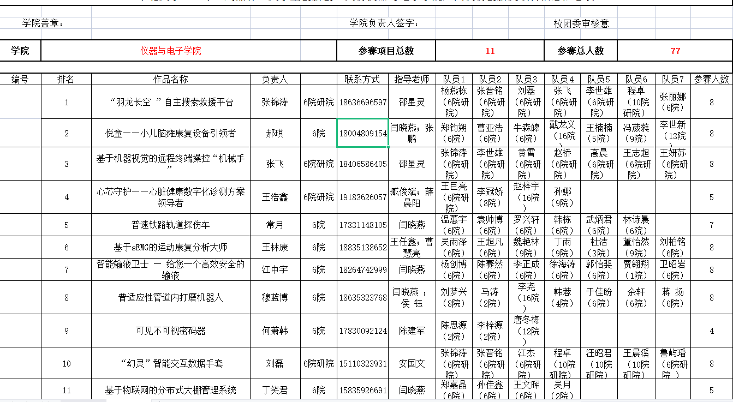Select the 学院负责人签字 label cell
Screen dimensions: 733x402
click(384, 23)
